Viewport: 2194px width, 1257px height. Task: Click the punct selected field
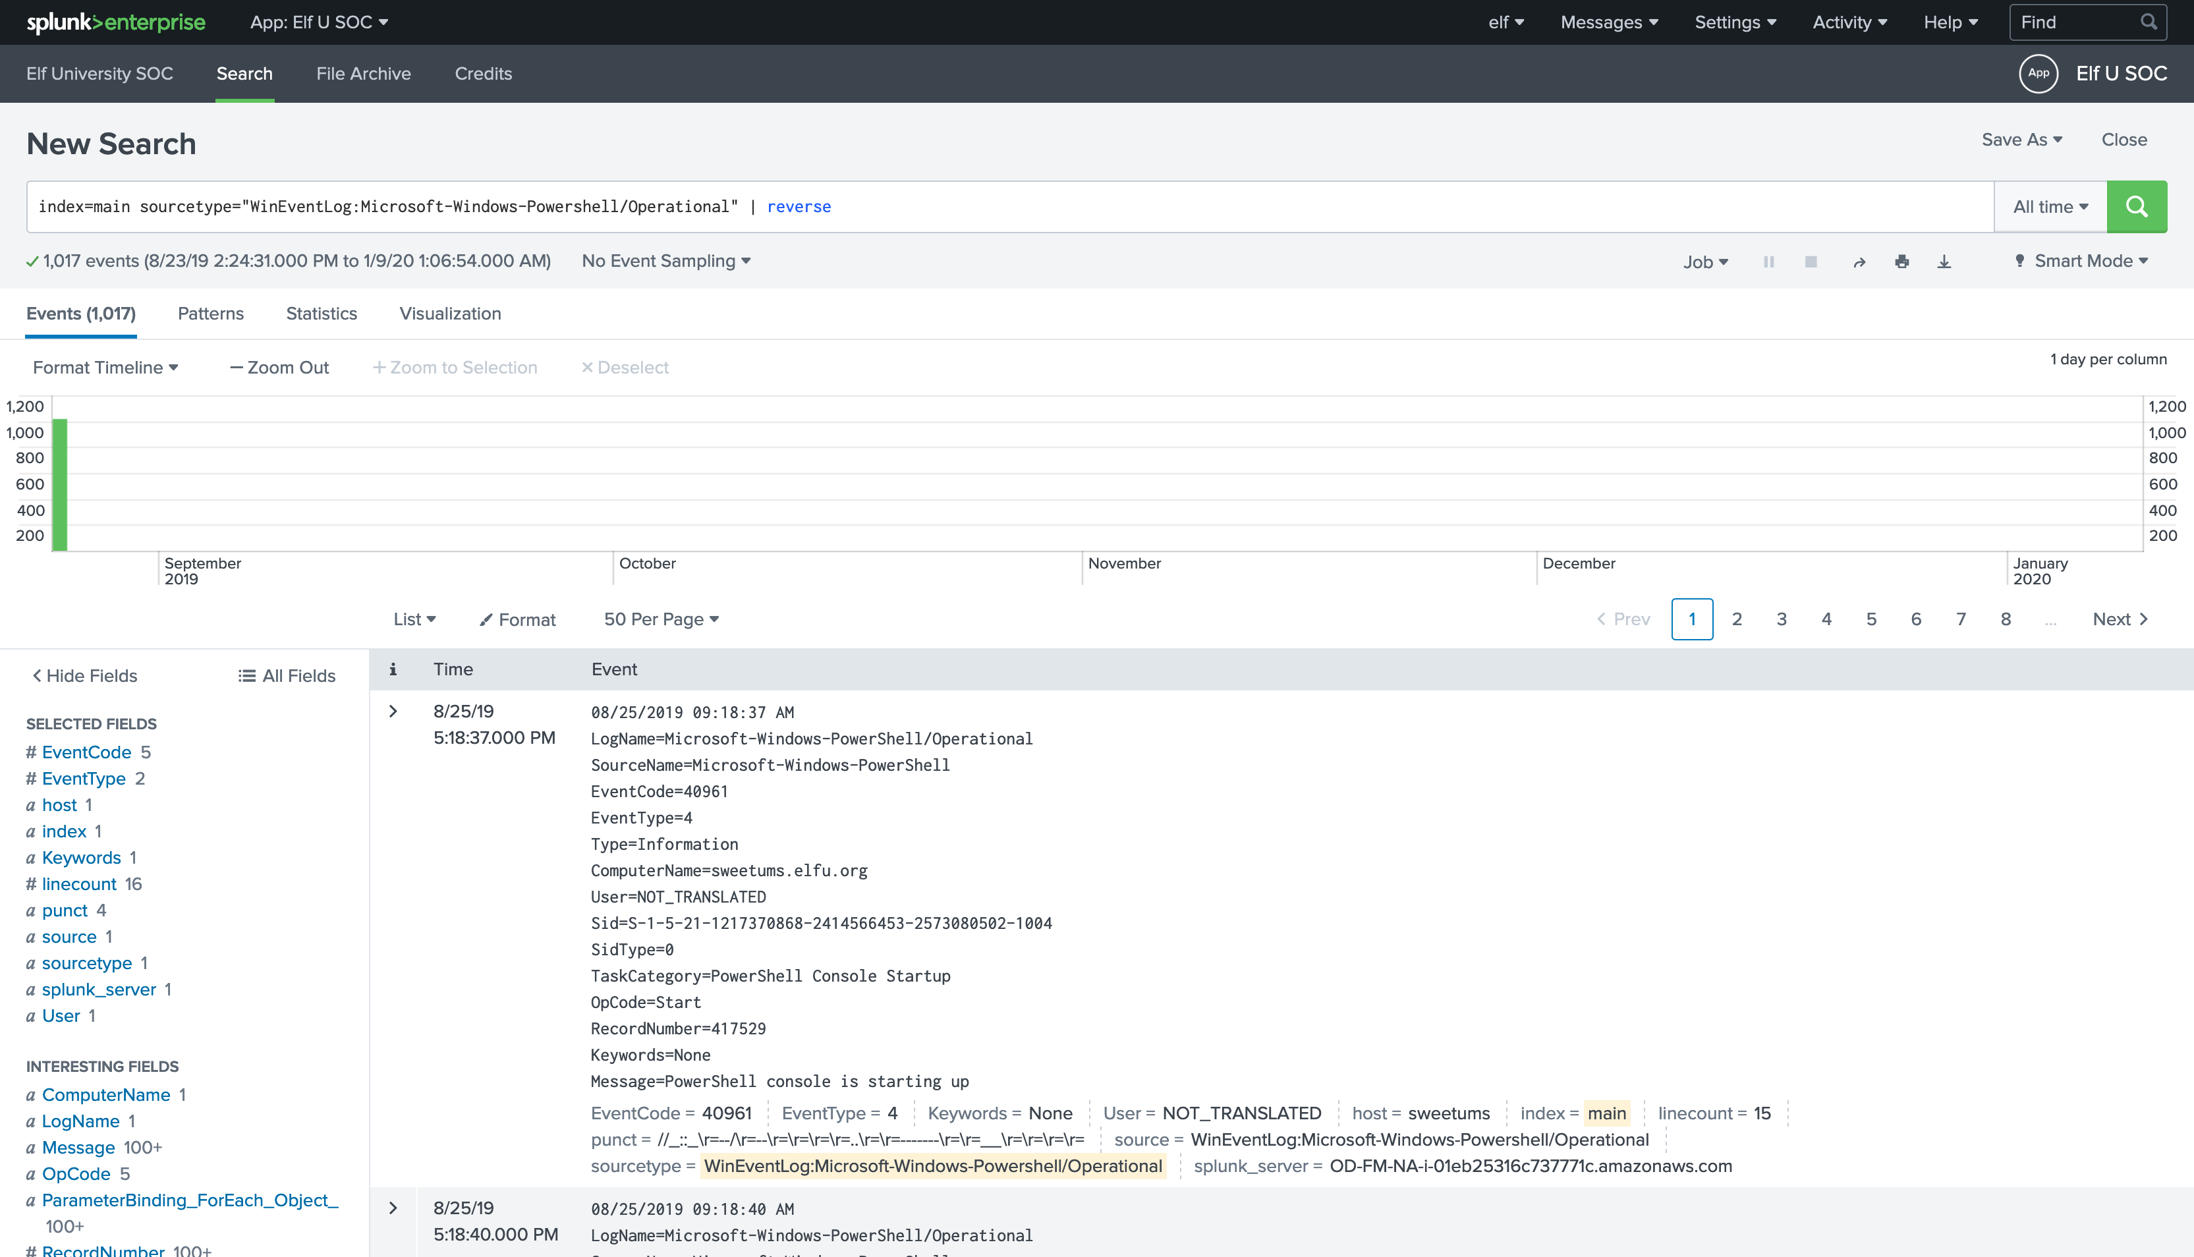coord(65,911)
